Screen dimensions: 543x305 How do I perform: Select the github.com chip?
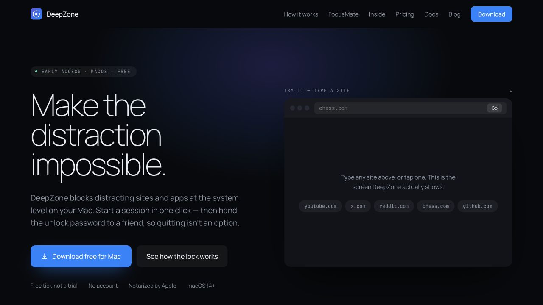(x=477, y=206)
